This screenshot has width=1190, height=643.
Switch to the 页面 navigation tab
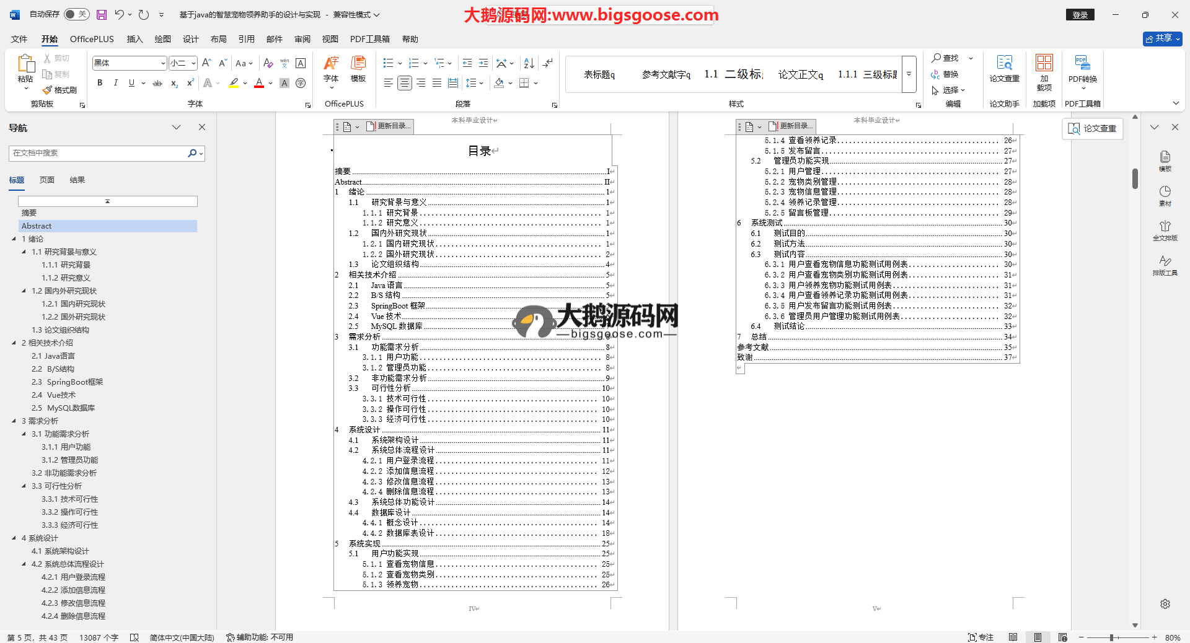click(47, 180)
